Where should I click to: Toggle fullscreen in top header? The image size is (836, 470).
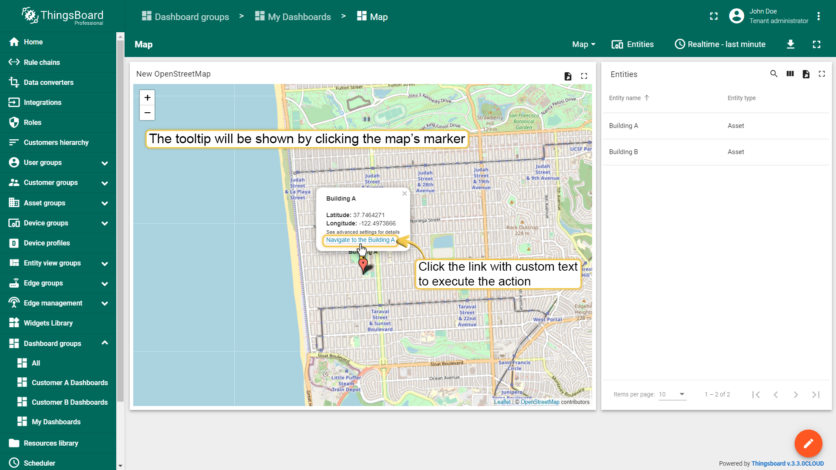coord(714,16)
